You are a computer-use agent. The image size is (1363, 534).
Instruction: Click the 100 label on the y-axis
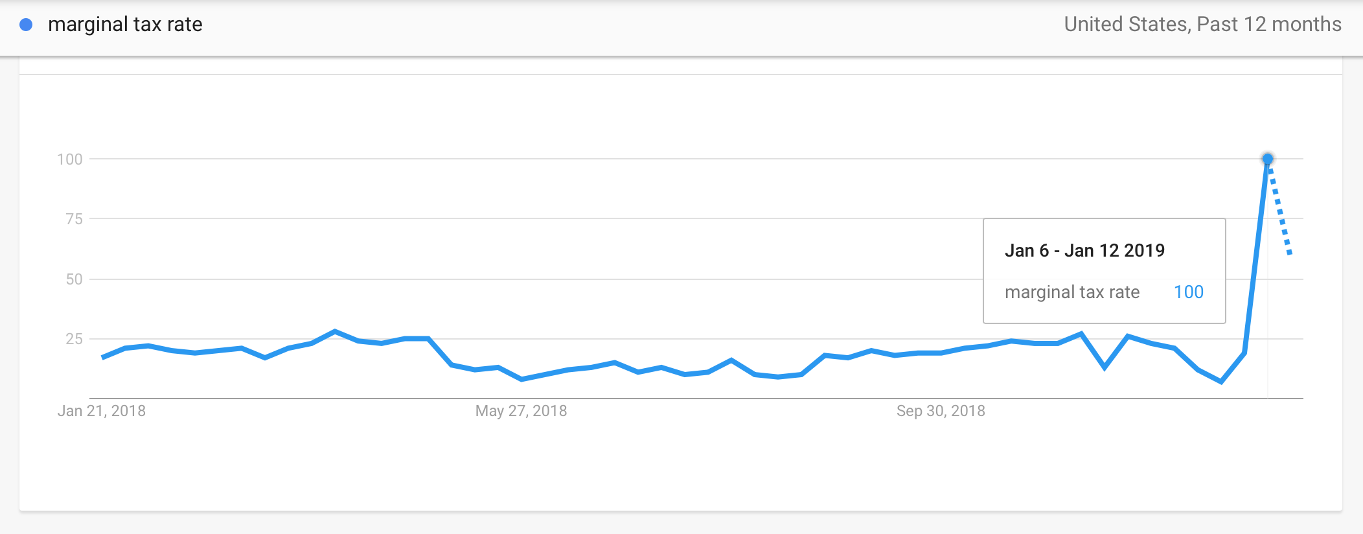click(x=70, y=159)
